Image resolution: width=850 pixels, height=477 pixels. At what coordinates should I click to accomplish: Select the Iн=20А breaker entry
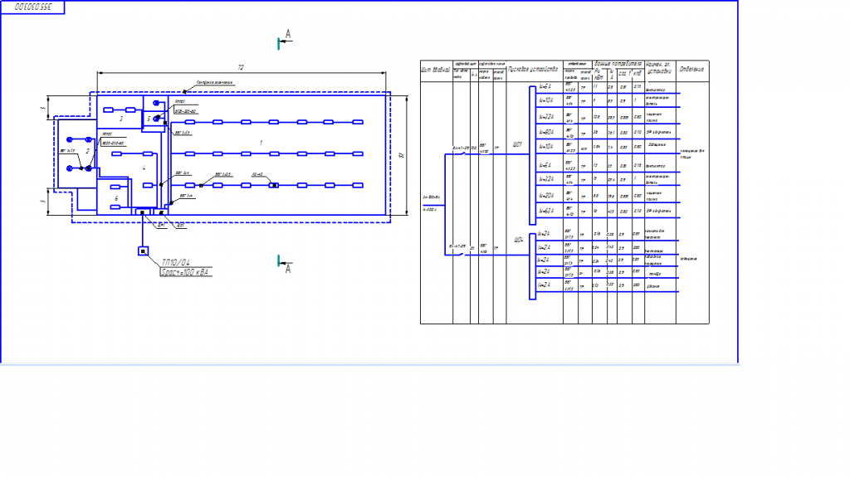(x=546, y=195)
